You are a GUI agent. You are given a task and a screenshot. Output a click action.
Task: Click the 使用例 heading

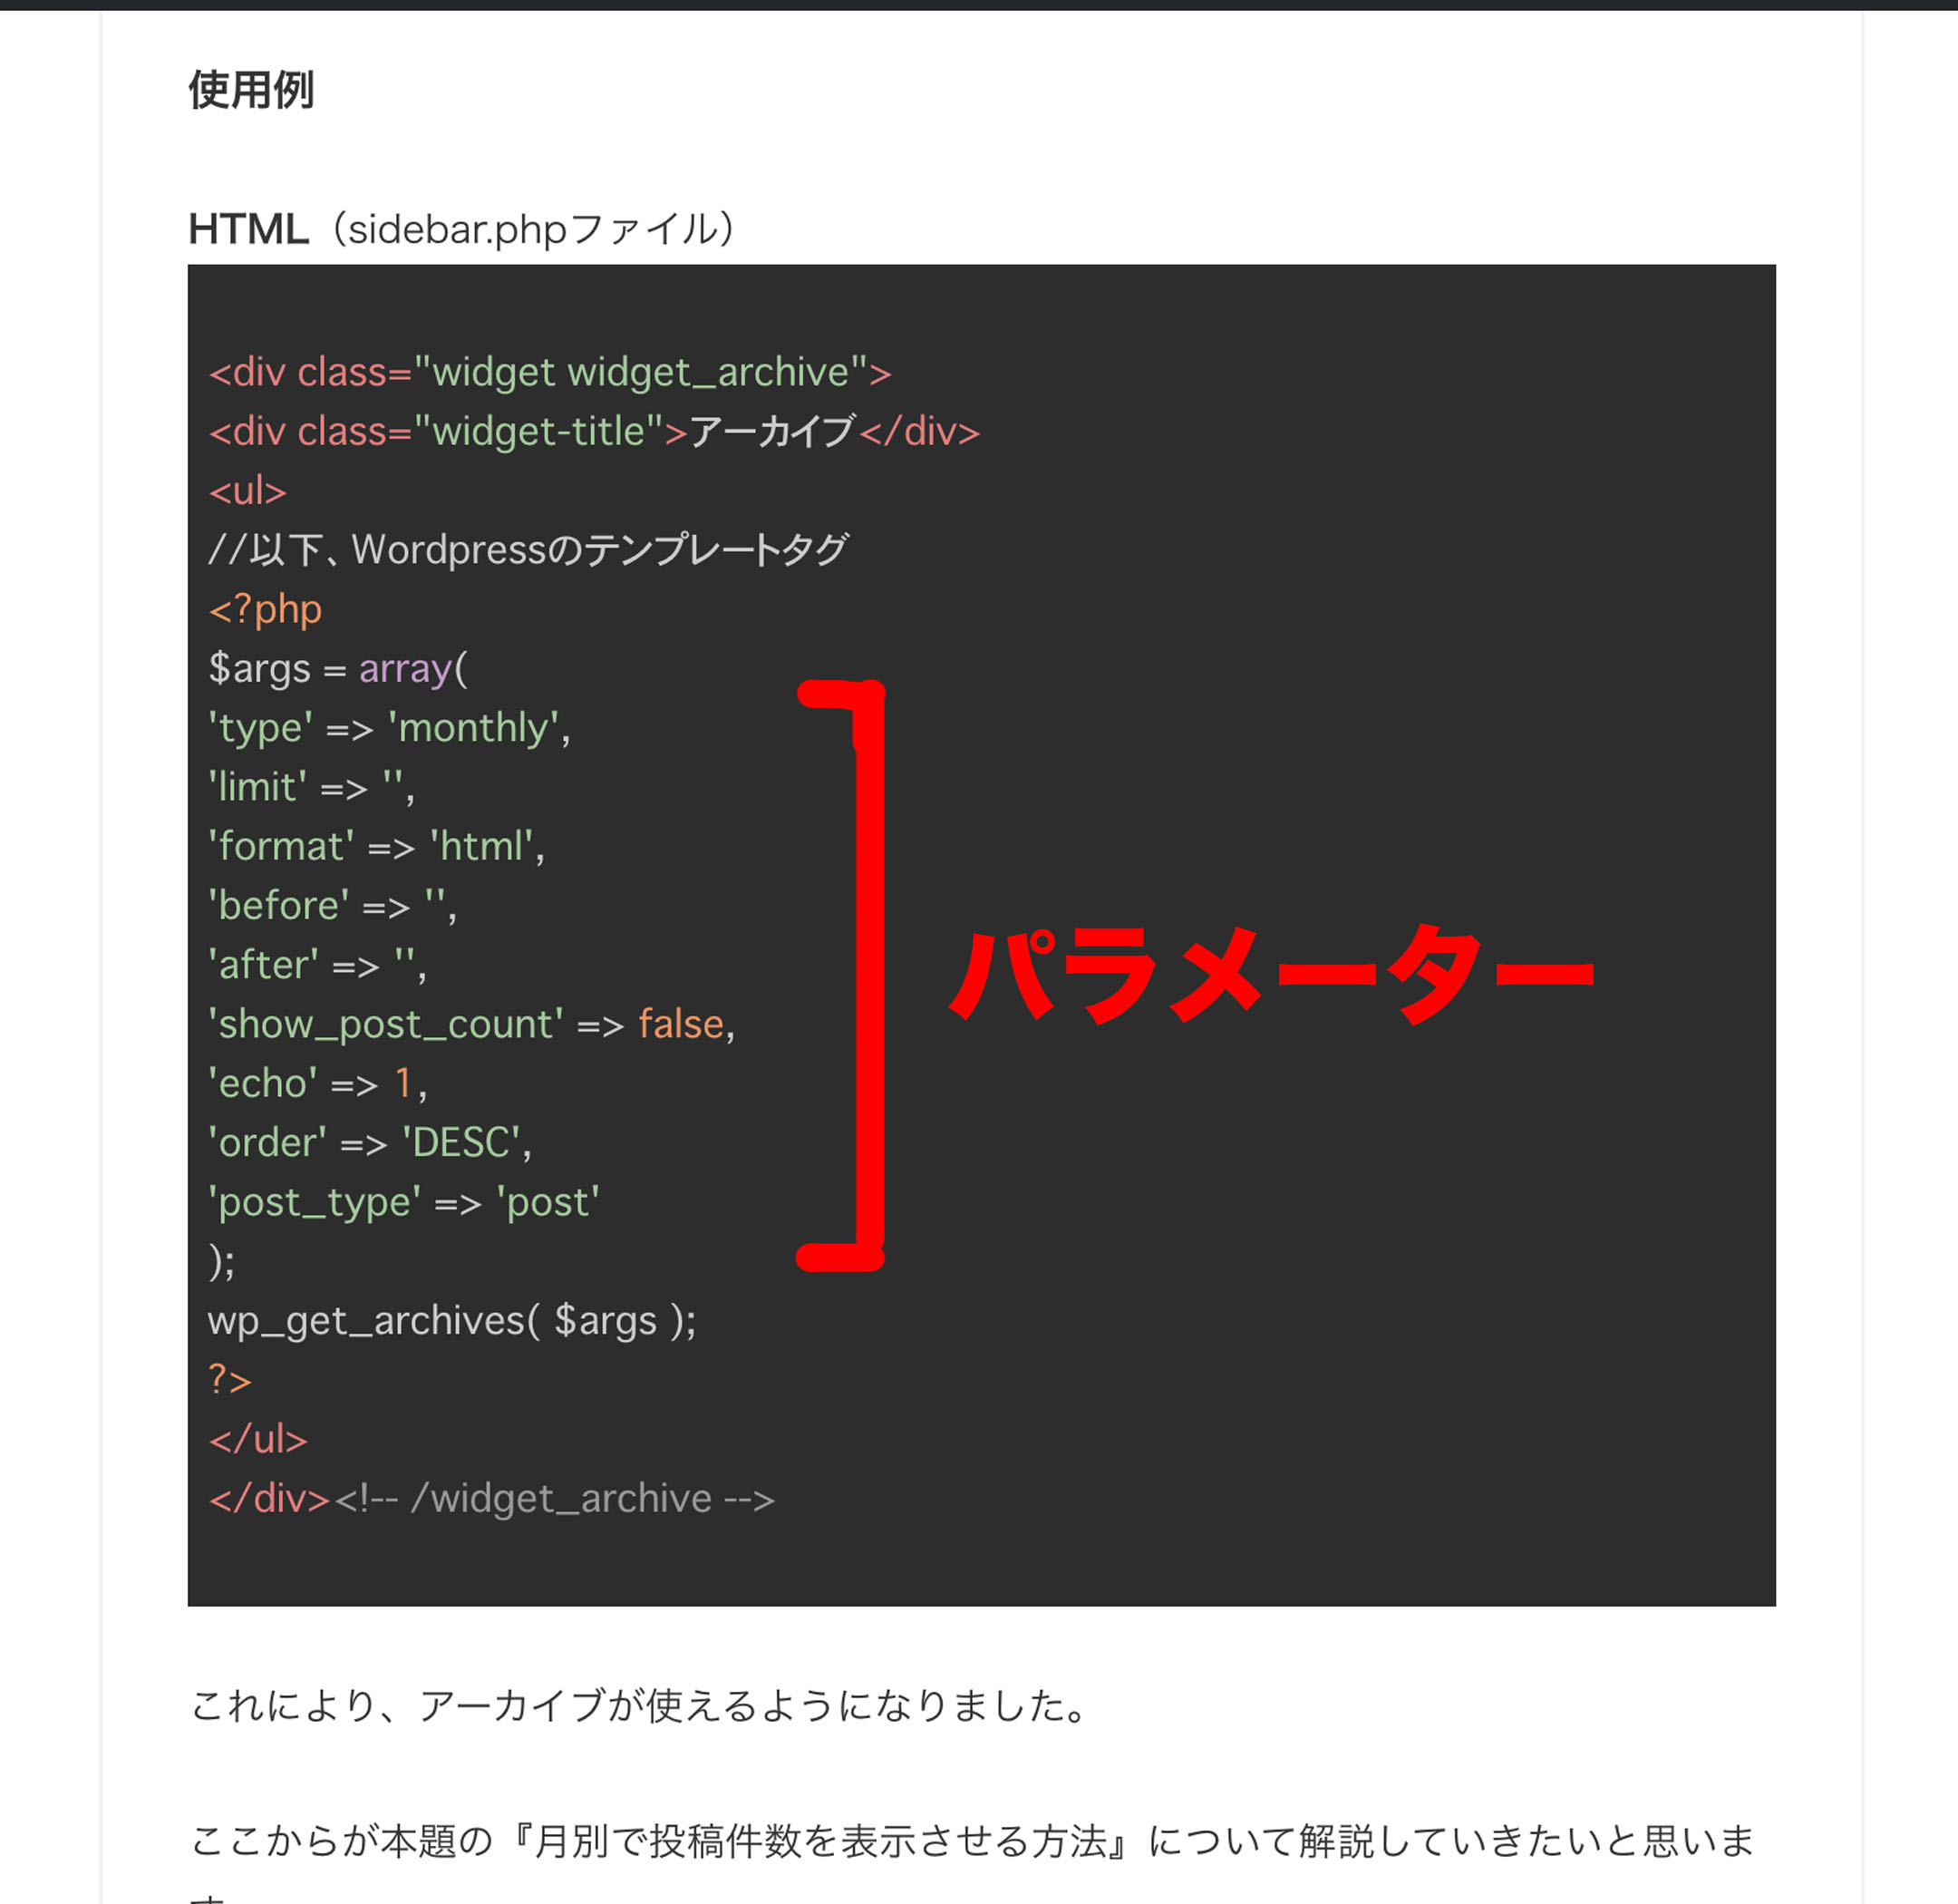pyautogui.click(x=251, y=90)
